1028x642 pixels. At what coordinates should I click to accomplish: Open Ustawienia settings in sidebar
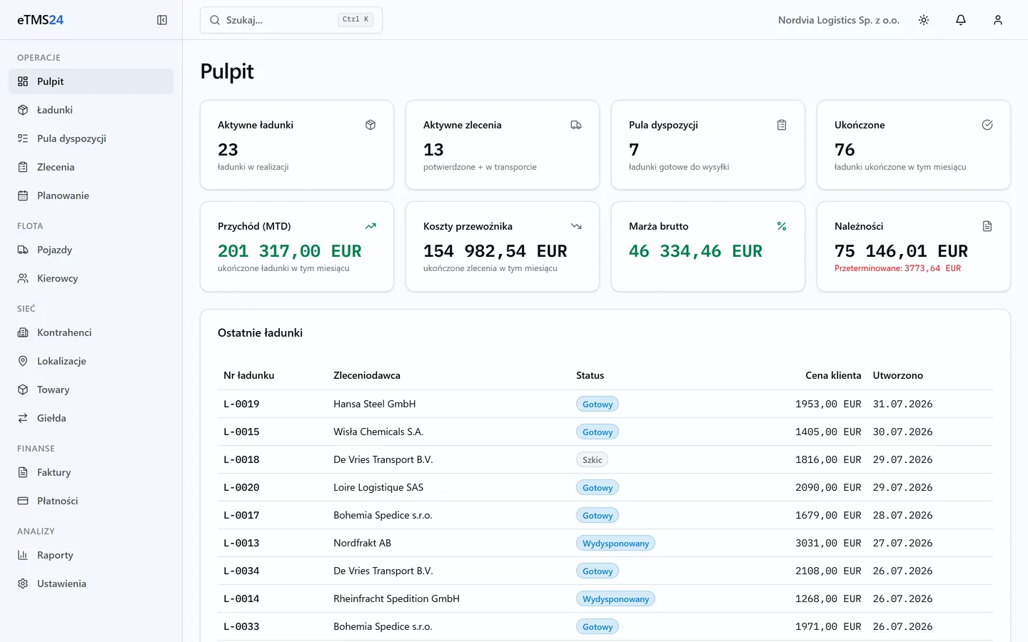tap(91, 584)
